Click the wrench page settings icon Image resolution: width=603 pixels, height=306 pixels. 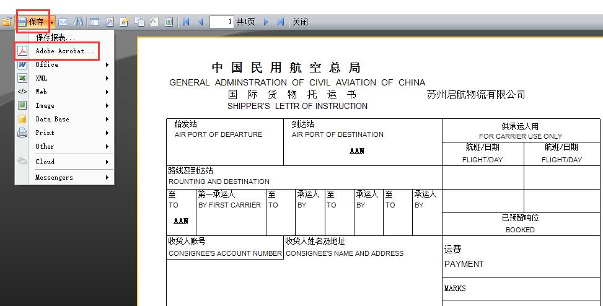coord(110,22)
